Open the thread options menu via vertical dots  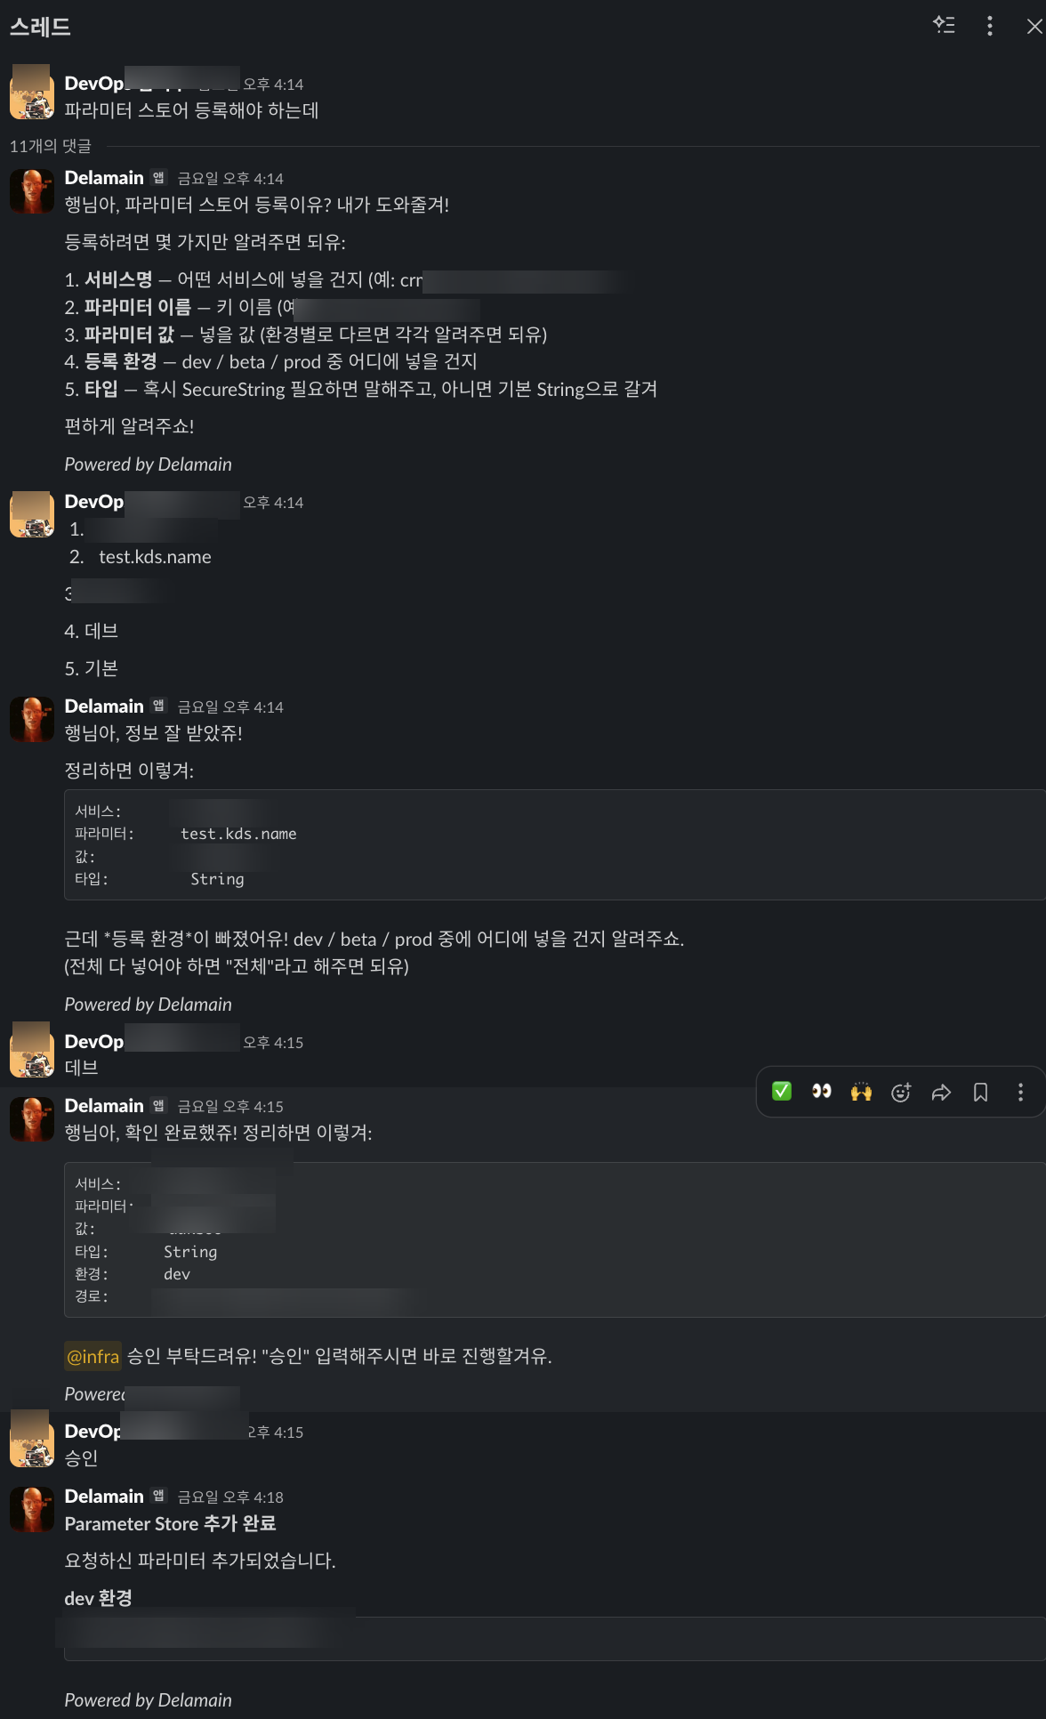coord(989,27)
